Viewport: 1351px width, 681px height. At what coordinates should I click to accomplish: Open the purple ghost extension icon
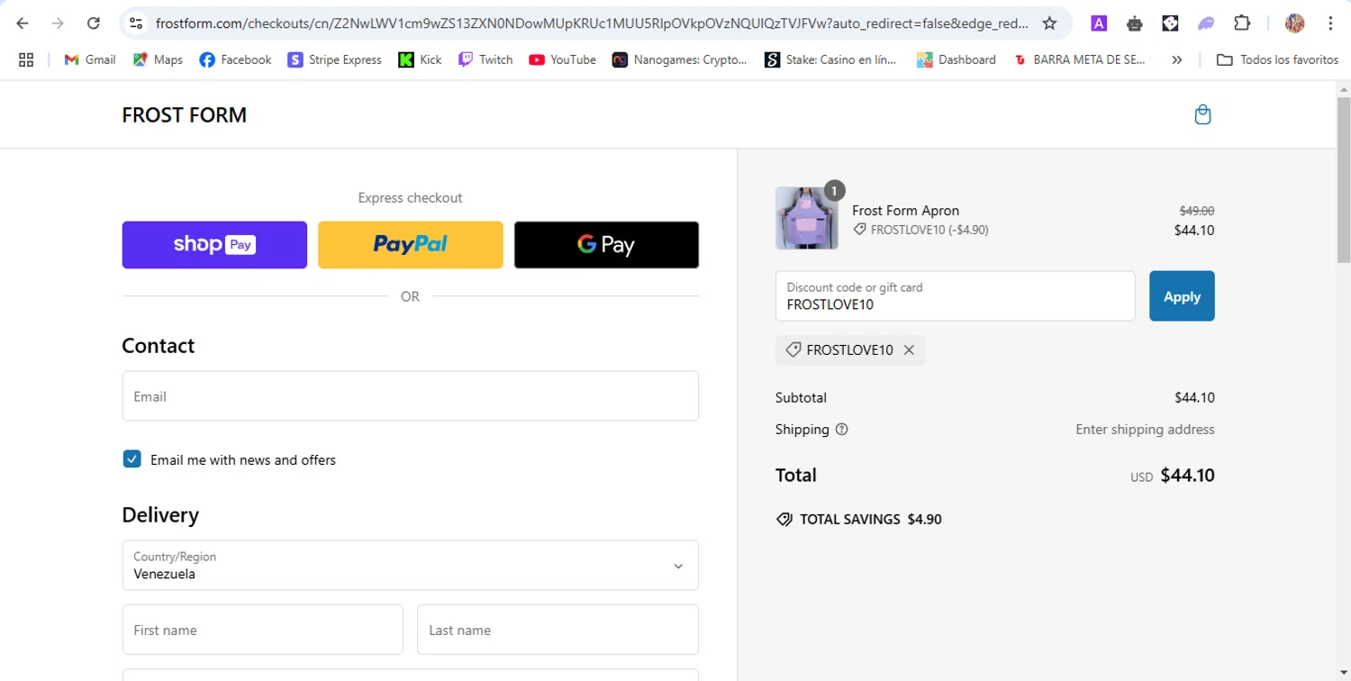1206,23
